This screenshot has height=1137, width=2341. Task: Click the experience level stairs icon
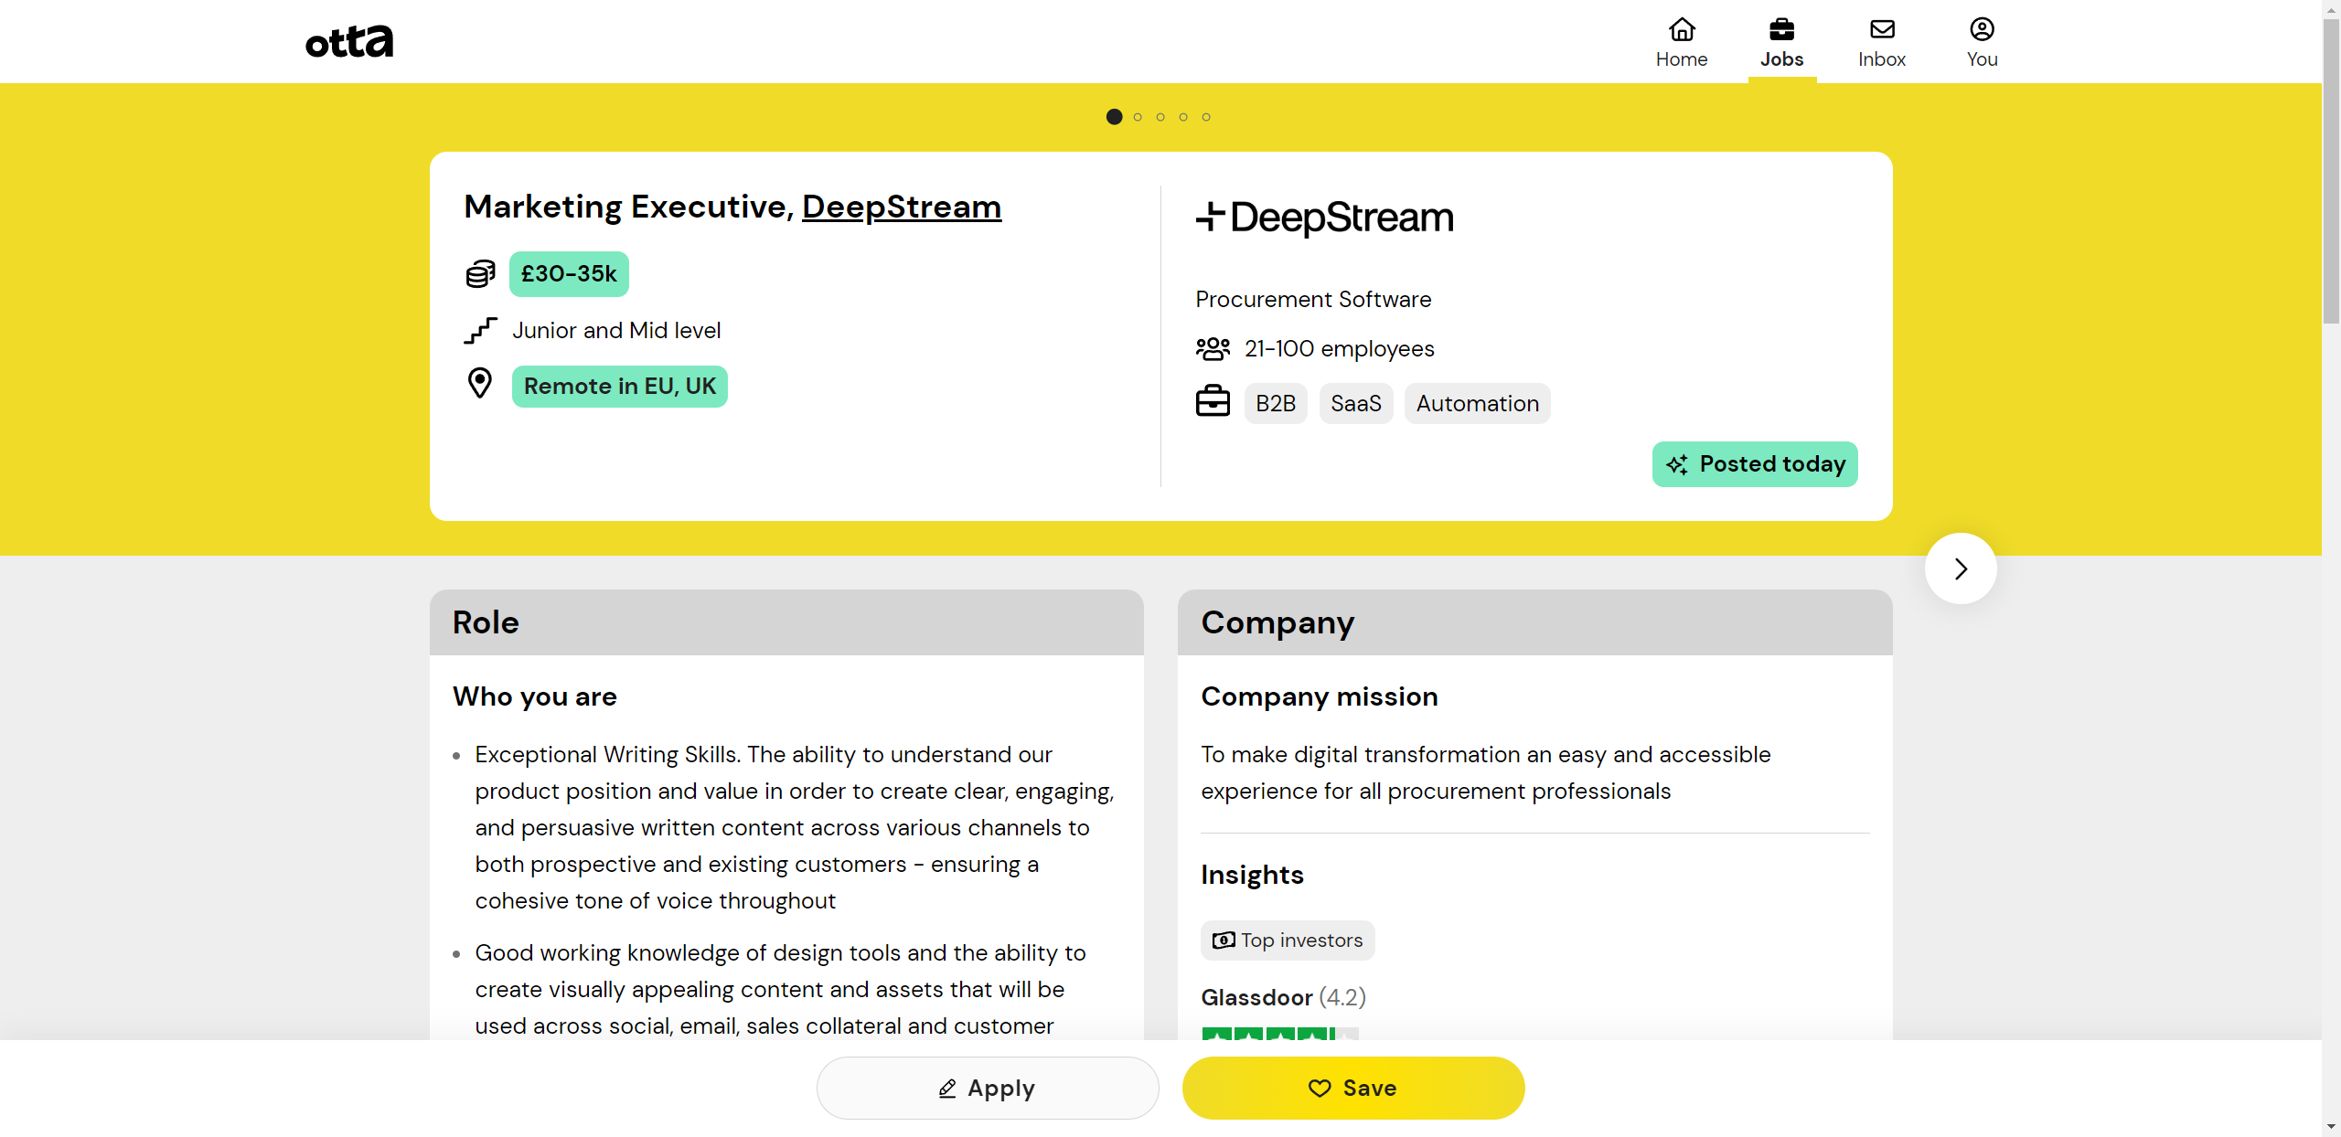(x=480, y=330)
